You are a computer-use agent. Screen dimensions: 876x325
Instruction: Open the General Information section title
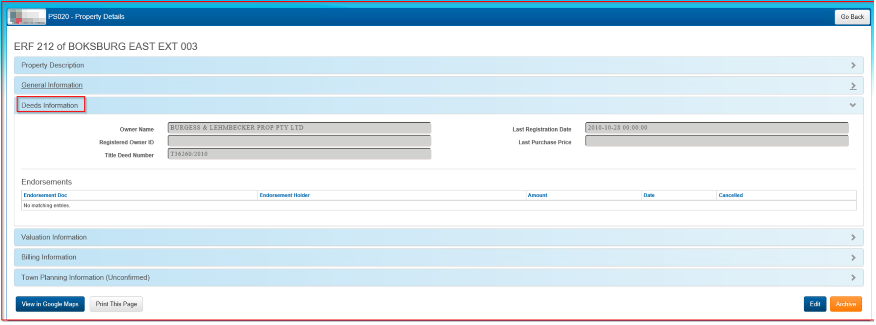click(52, 85)
